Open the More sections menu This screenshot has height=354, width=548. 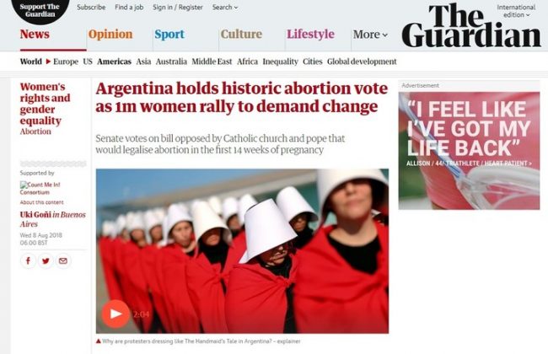click(x=370, y=35)
